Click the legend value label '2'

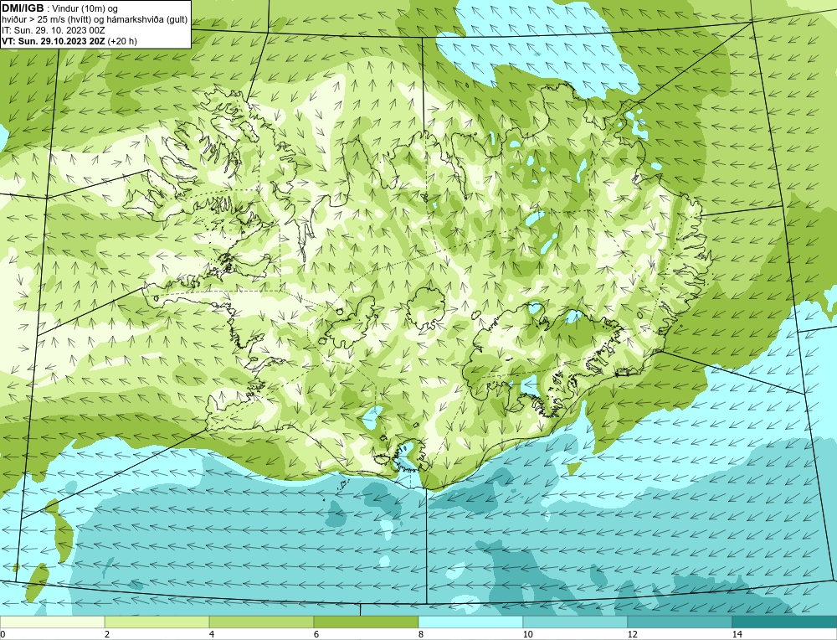point(107,634)
